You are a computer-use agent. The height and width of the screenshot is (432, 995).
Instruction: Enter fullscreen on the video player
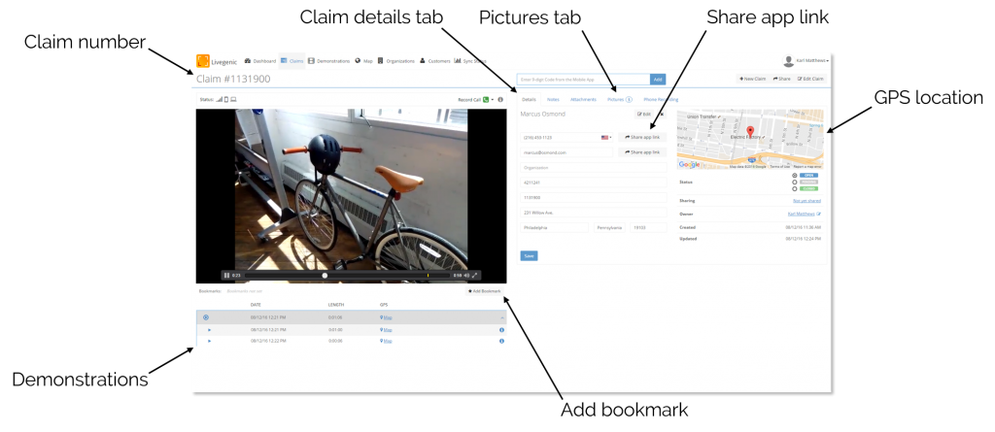point(476,275)
